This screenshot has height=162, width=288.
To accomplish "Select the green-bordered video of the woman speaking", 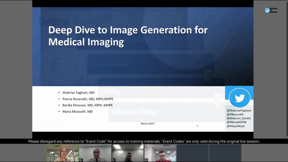I will tap(63, 153).
